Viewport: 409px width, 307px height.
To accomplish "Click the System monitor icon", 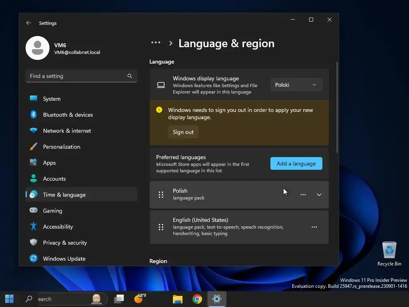I will (x=34, y=98).
